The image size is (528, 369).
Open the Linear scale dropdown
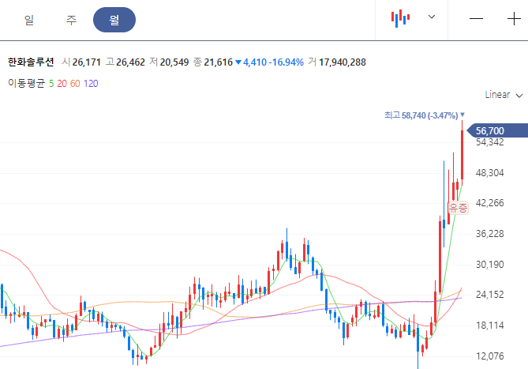pyautogui.click(x=504, y=95)
